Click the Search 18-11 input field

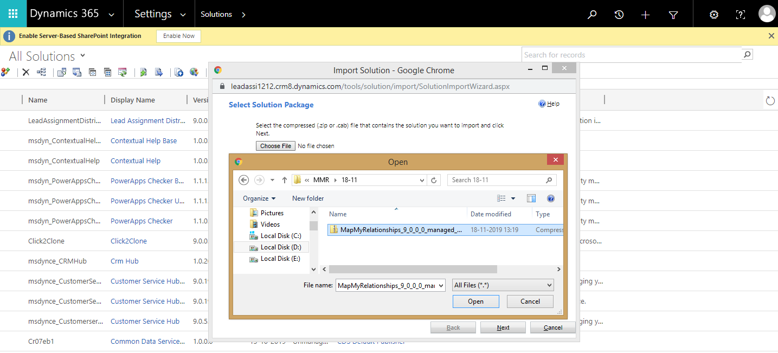tap(502, 180)
